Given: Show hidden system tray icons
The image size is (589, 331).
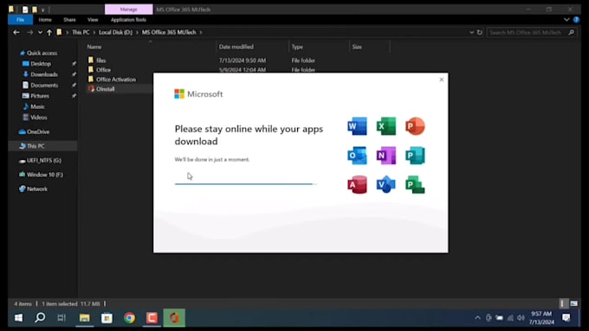Looking at the screenshot, I should pos(477,318).
